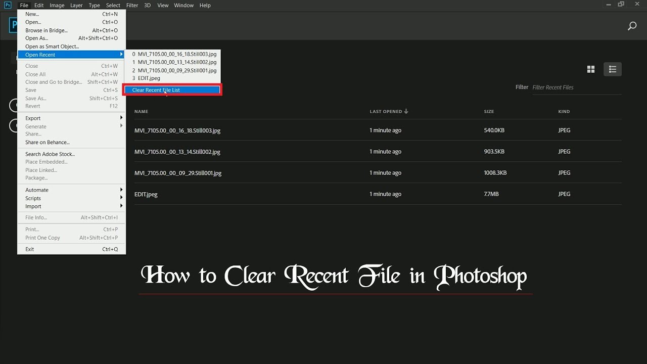Viewport: 647px width, 364px height.
Task: Choose Open as Smart Object...
Action: [x=71, y=47]
